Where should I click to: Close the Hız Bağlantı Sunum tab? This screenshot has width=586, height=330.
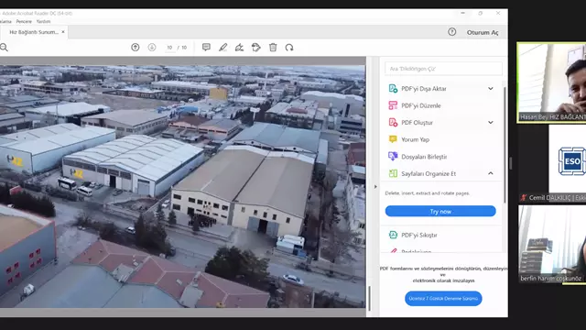[63, 32]
